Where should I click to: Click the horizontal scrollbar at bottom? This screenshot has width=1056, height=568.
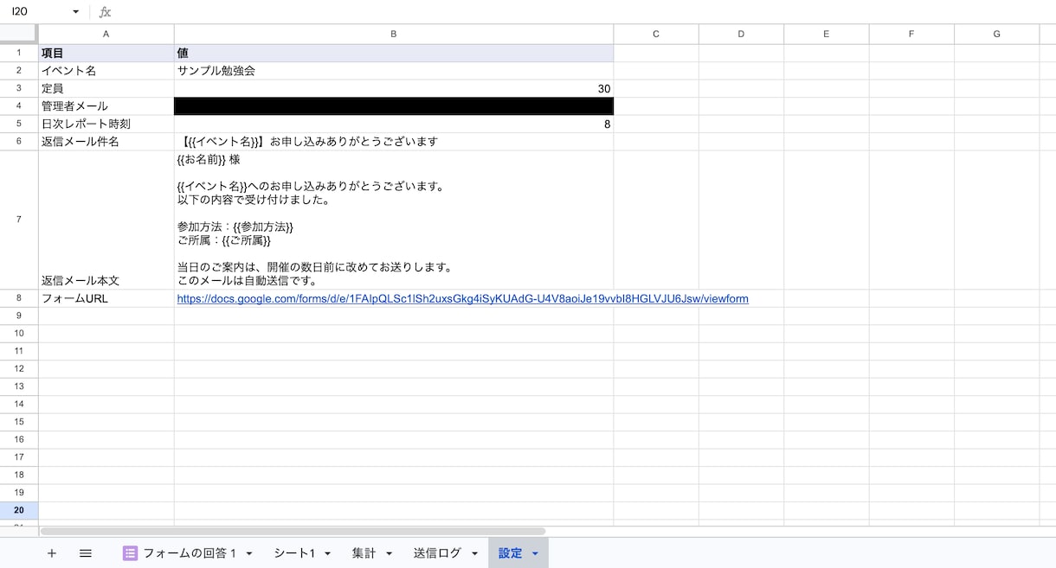click(293, 531)
